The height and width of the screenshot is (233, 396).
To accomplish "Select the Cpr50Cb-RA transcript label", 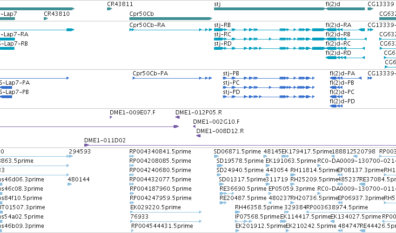I will (x=147, y=25).
